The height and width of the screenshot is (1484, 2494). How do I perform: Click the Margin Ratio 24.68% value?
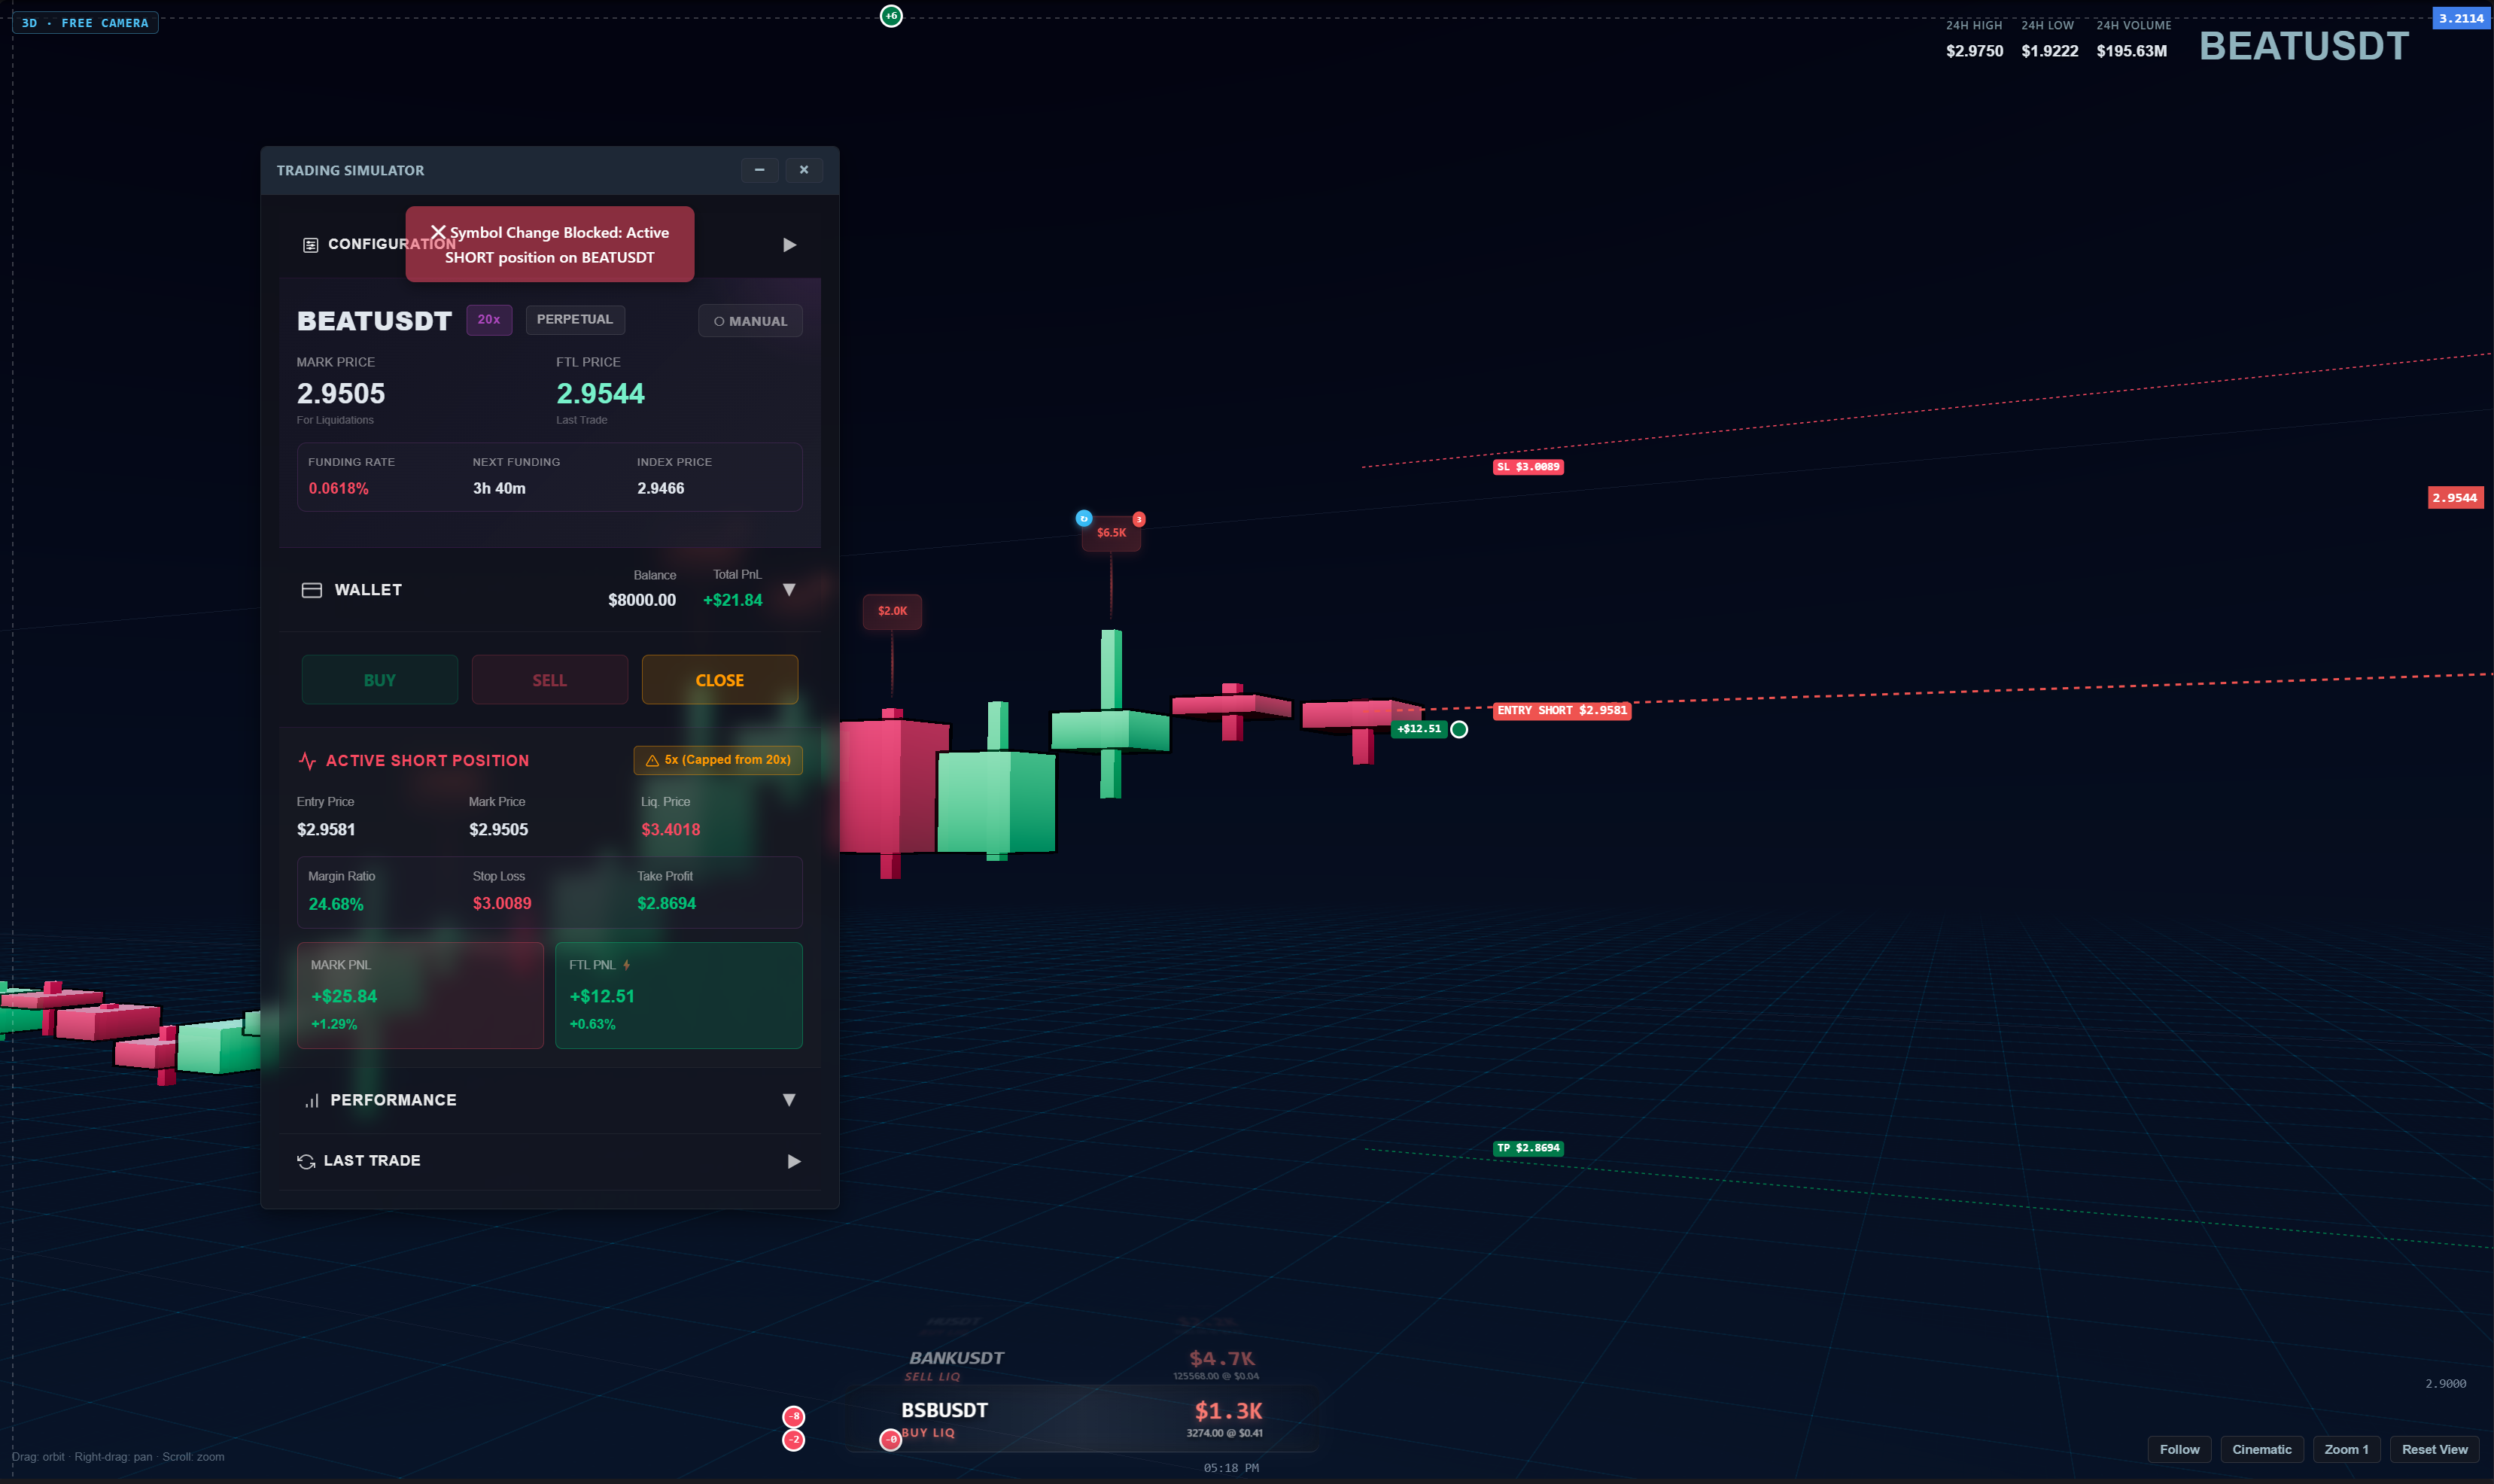click(x=336, y=904)
